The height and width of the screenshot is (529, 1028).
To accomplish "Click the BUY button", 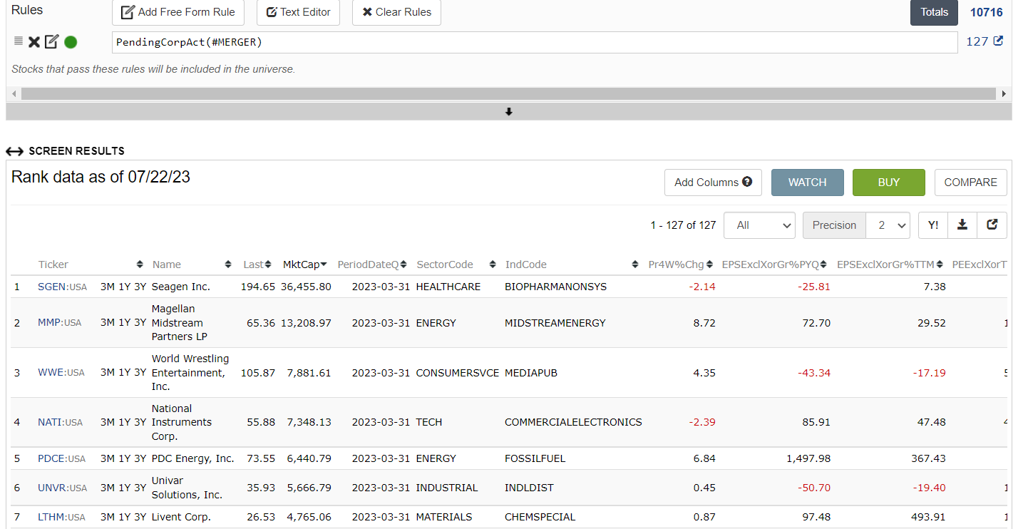I will click(x=888, y=183).
